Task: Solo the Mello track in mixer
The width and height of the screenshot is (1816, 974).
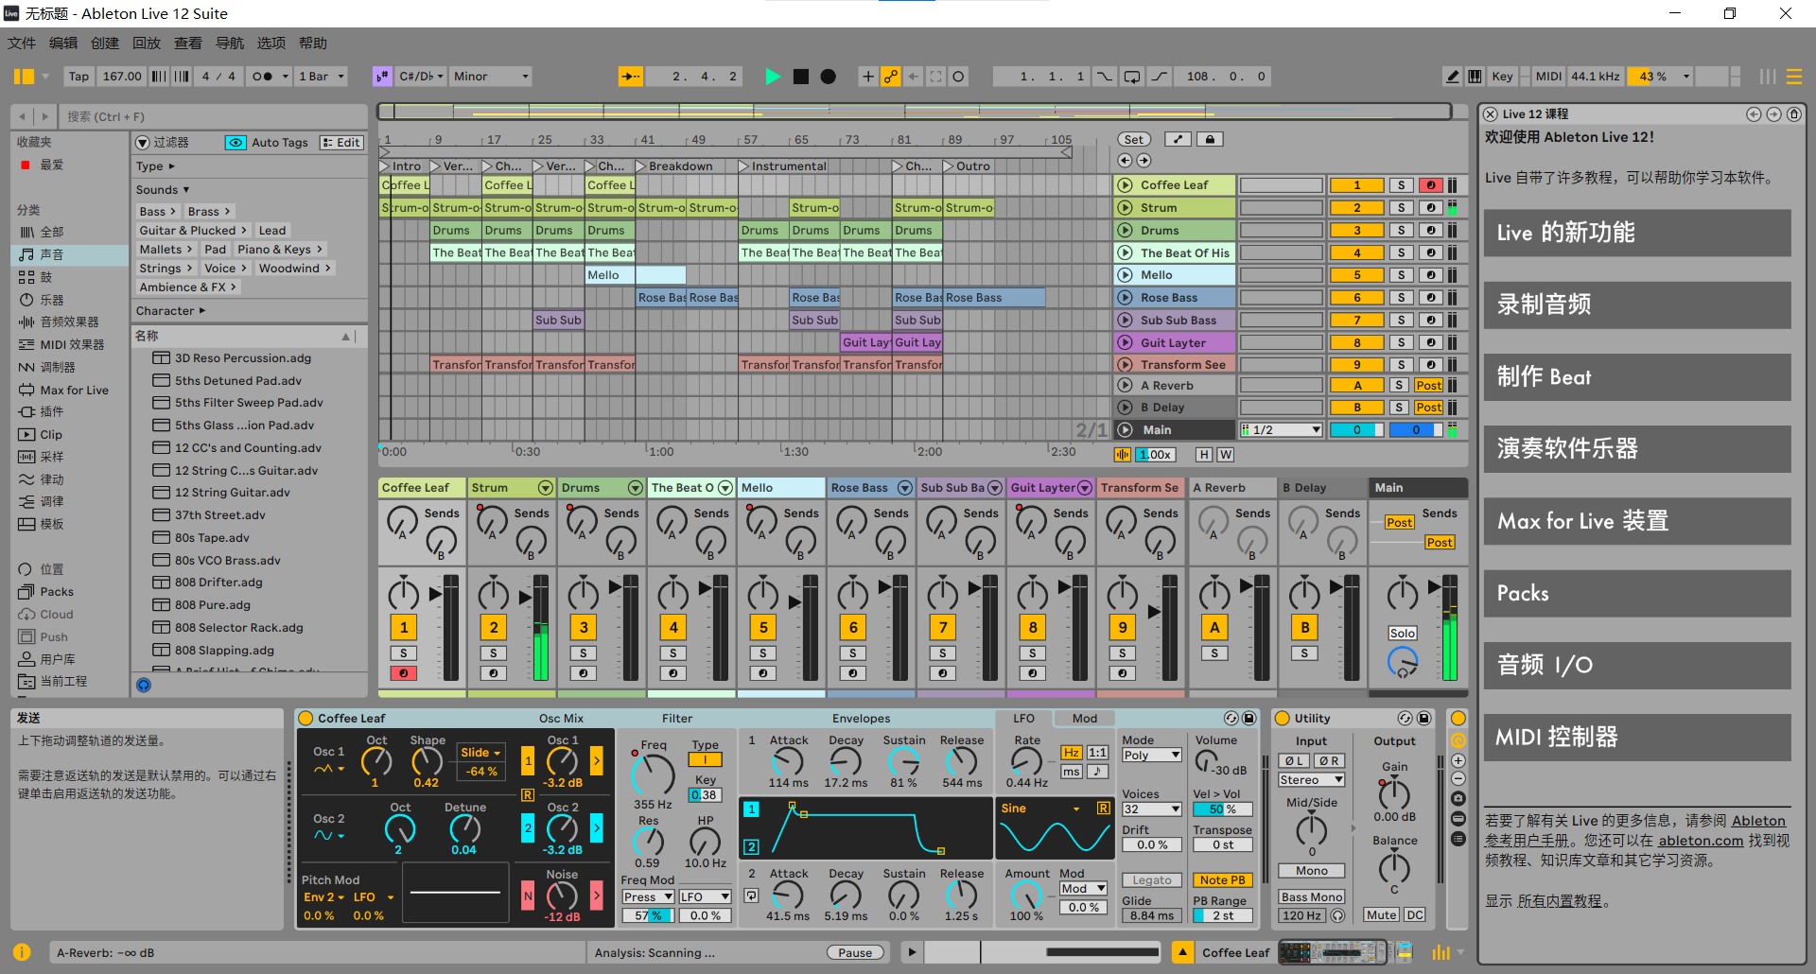Action: [x=763, y=653]
